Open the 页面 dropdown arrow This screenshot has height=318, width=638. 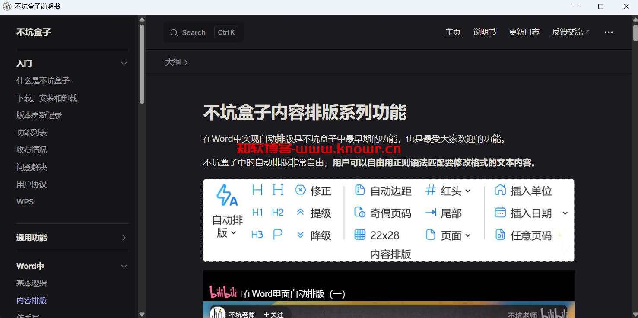click(x=468, y=236)
